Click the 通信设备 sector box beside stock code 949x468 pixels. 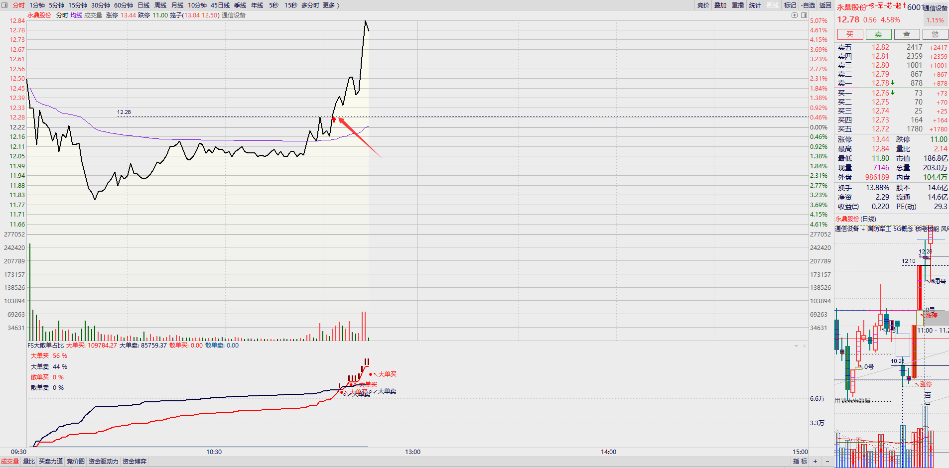coord(935,8)
